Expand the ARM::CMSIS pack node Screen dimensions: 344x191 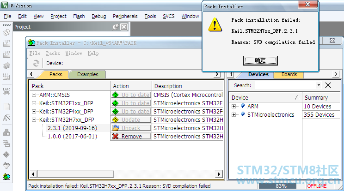click(x=34, y=95)
